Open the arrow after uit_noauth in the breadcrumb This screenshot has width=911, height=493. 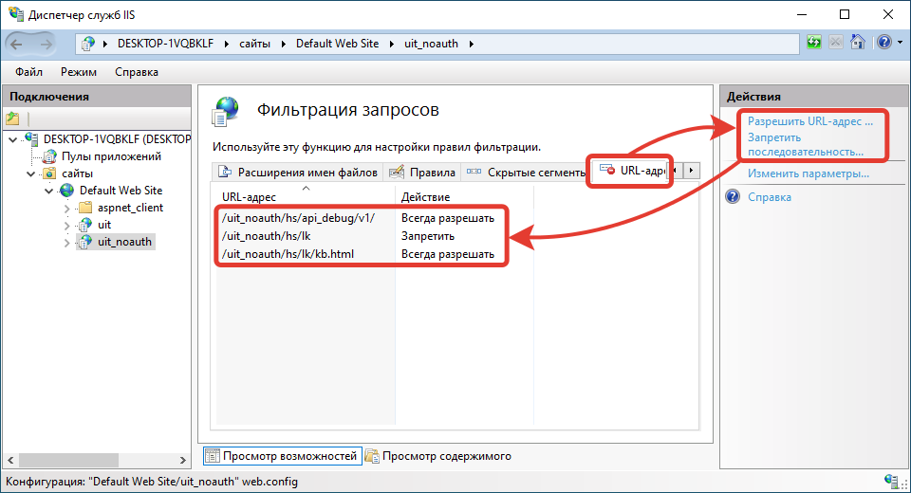[471, 45]
